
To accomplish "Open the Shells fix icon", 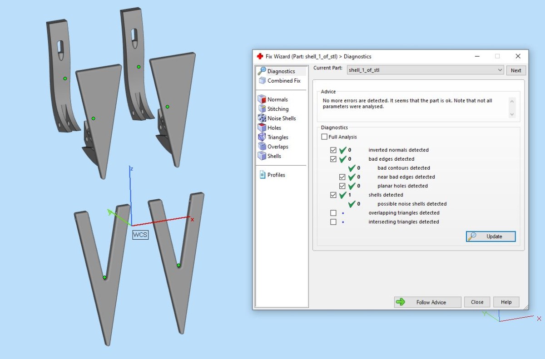I will (262, 156).
